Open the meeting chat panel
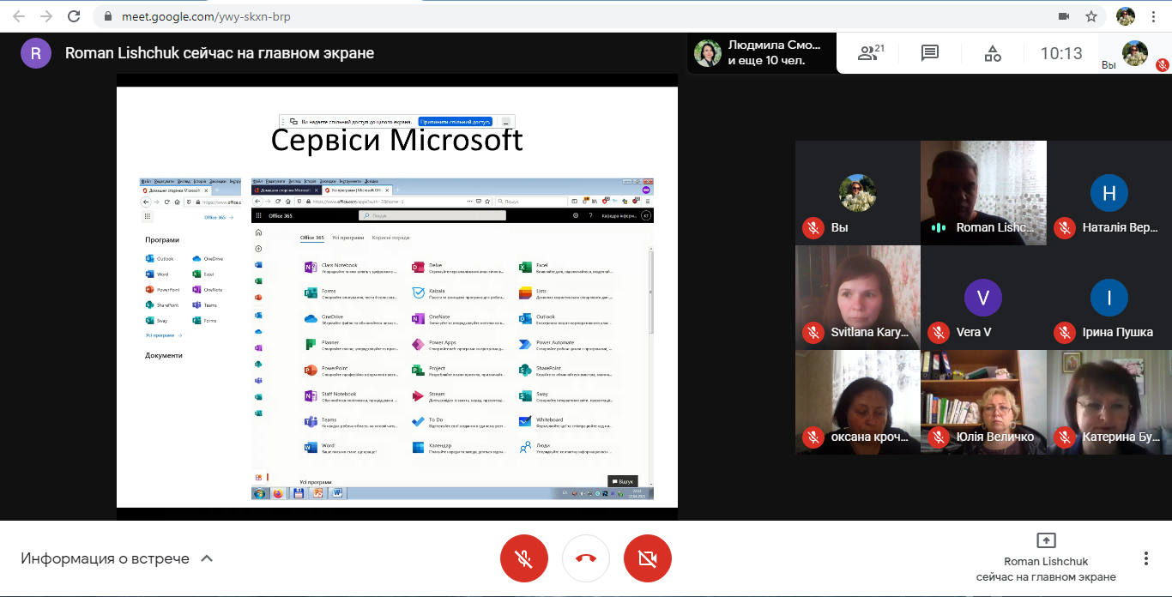The height and width of the screenshot is (597, 1172). [930, 53]
